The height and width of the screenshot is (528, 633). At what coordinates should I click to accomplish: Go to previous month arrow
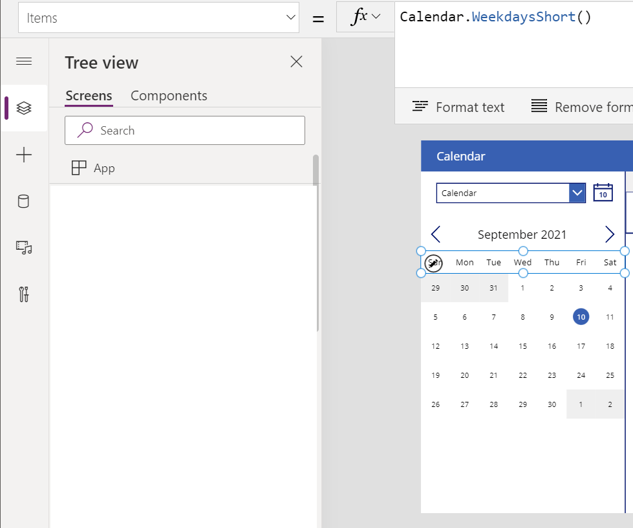[436, 234]
